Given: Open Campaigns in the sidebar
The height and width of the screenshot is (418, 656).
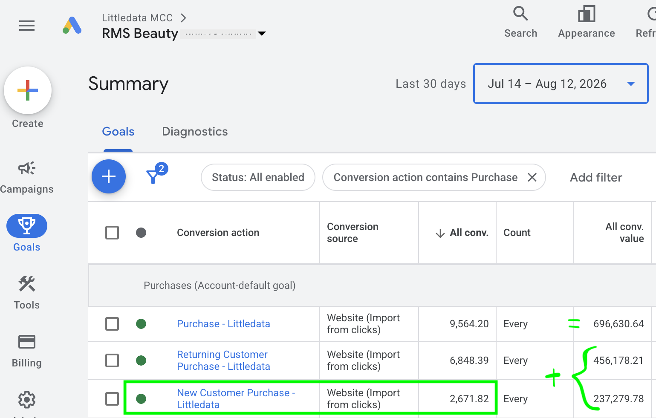Looking at the screenshot, I should point(27,178).
